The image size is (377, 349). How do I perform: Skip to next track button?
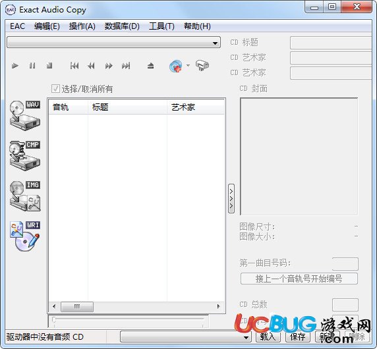pyautogui.click(x=126, y=66)
